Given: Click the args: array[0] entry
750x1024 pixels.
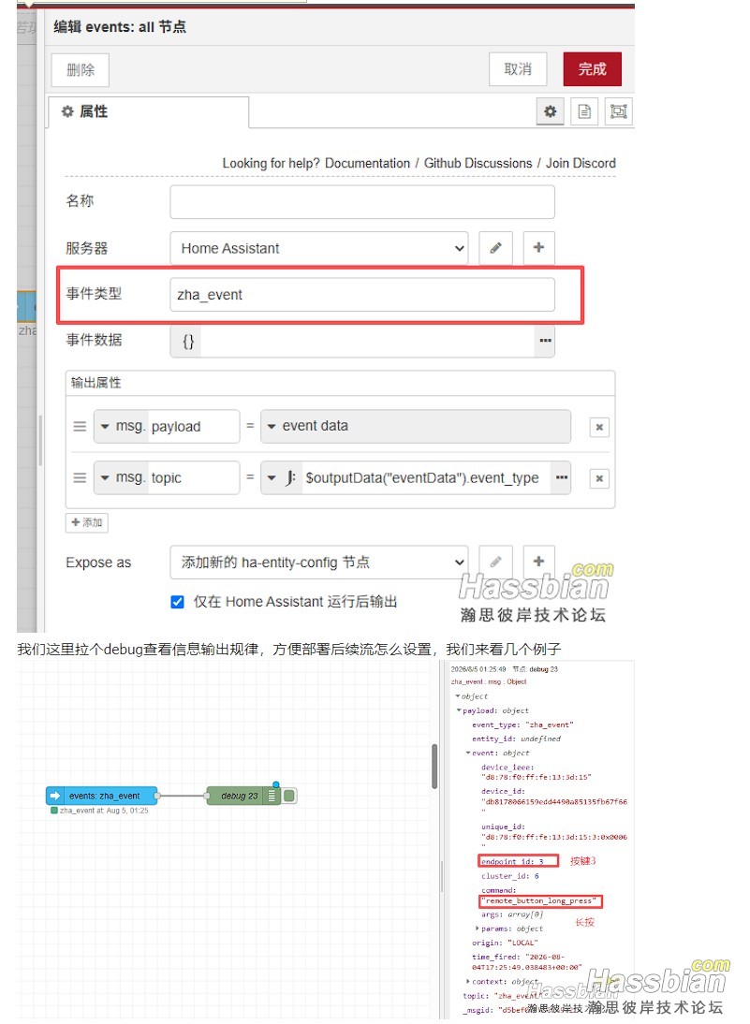Looking at the screenshot, I should (x=512, y=914).
